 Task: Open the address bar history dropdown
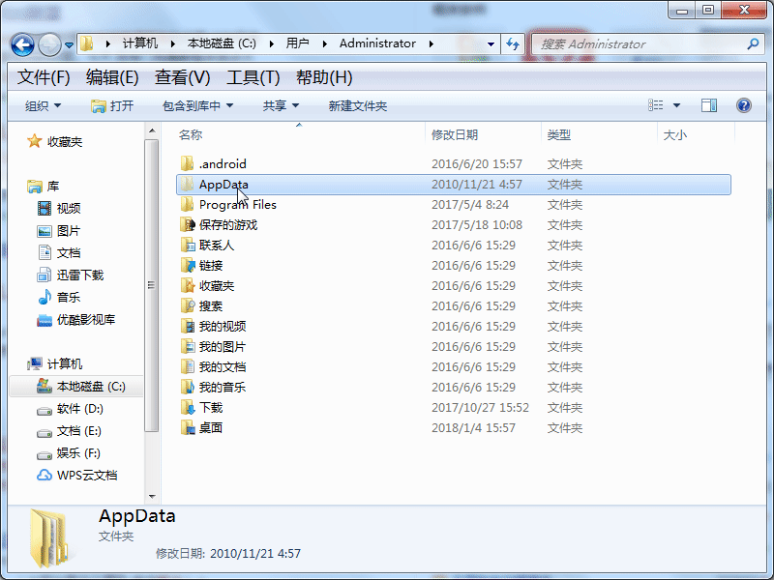tap(491, 44)
